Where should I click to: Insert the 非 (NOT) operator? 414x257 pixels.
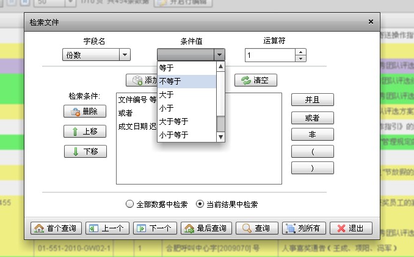tap(313, 135)
